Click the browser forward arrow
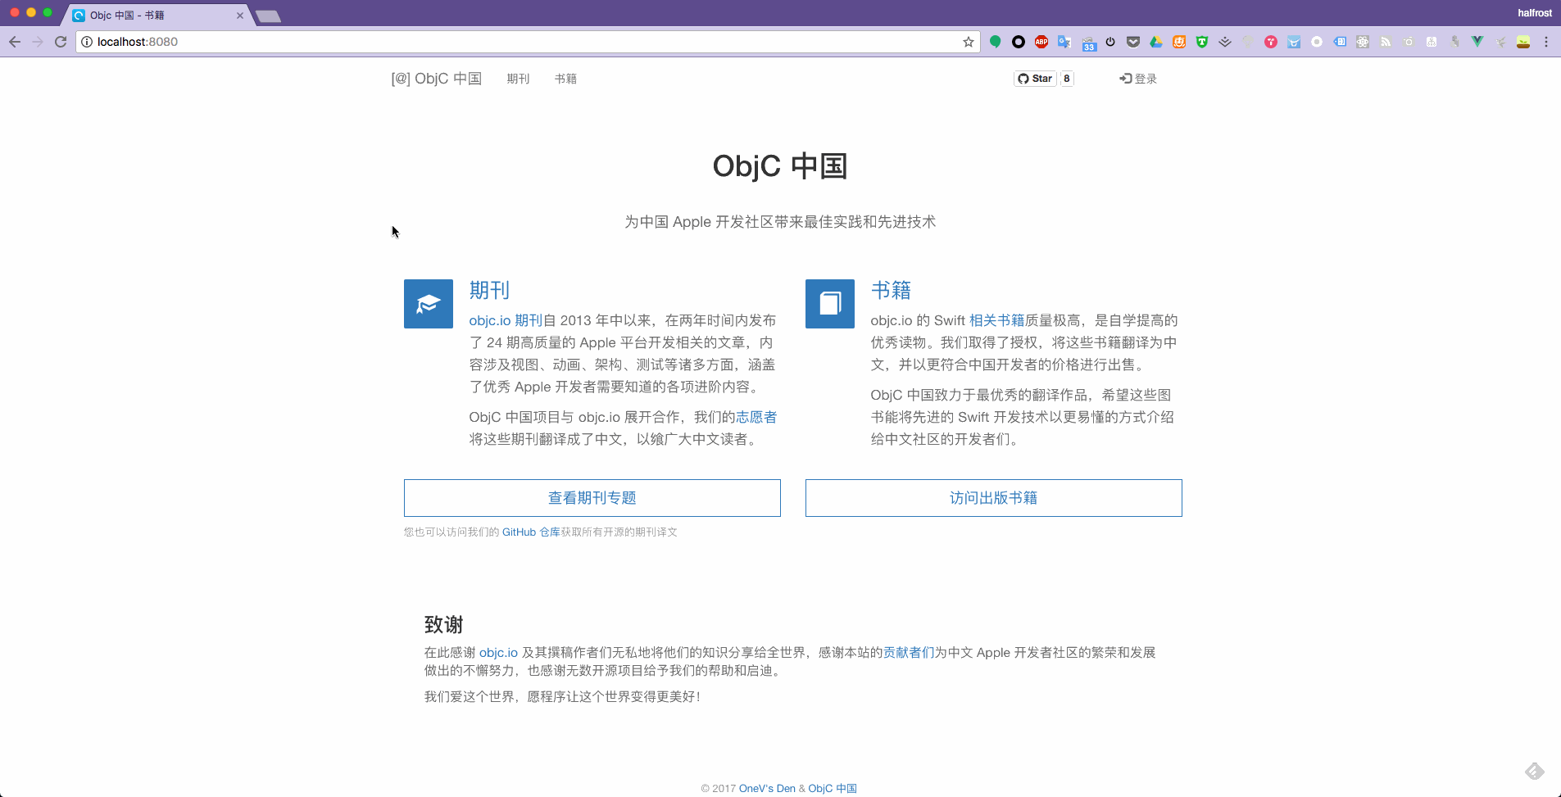The image size is (1561, 797). tap(38, 42)
